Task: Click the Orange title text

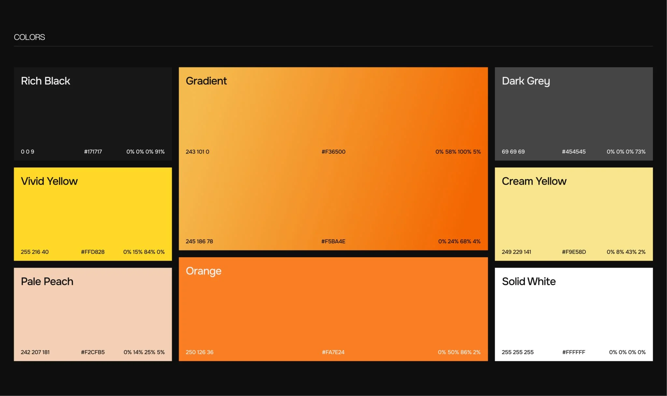Action: (204, 271)
